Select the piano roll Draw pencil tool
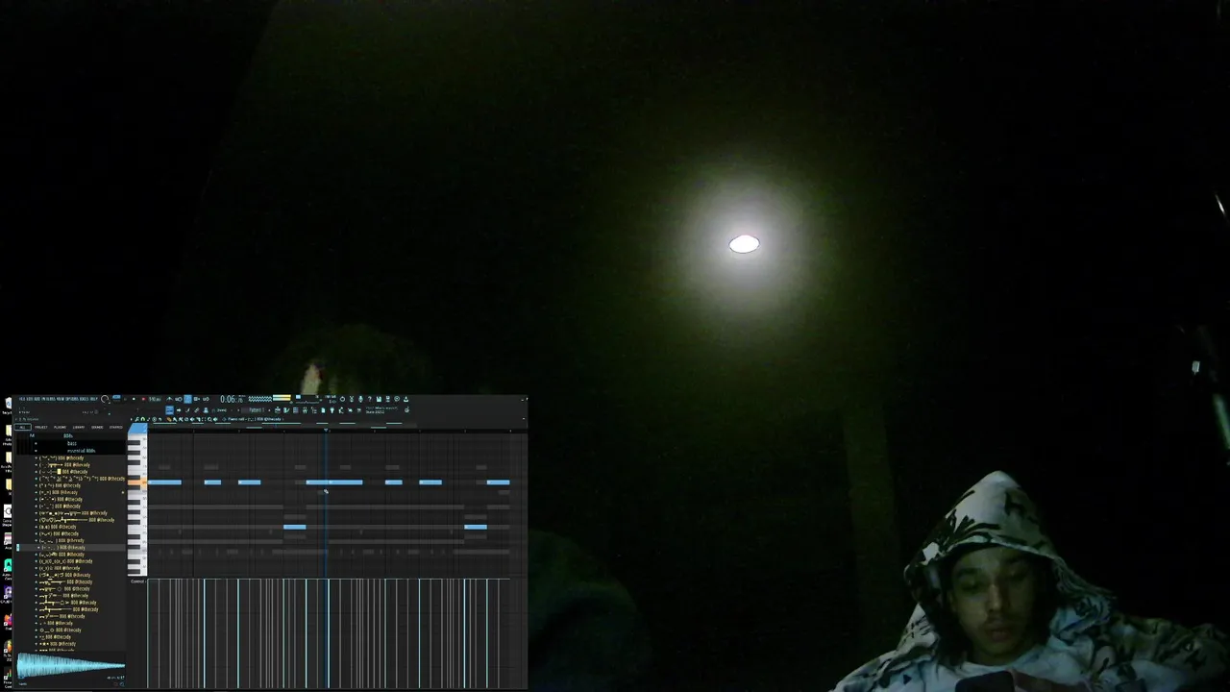1230x692 pixels. (169, 419)
